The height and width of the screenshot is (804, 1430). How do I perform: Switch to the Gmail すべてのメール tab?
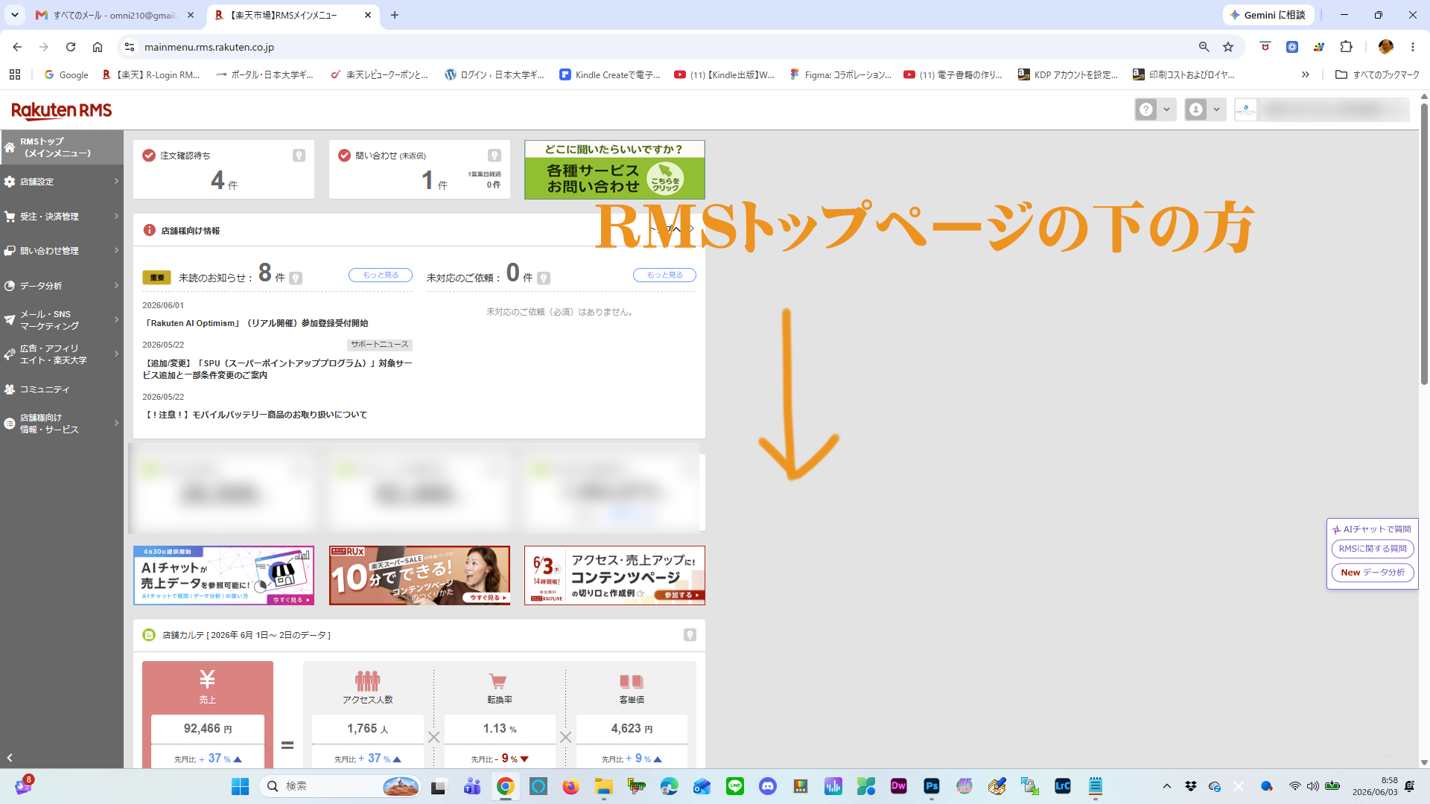coord(114,15)
